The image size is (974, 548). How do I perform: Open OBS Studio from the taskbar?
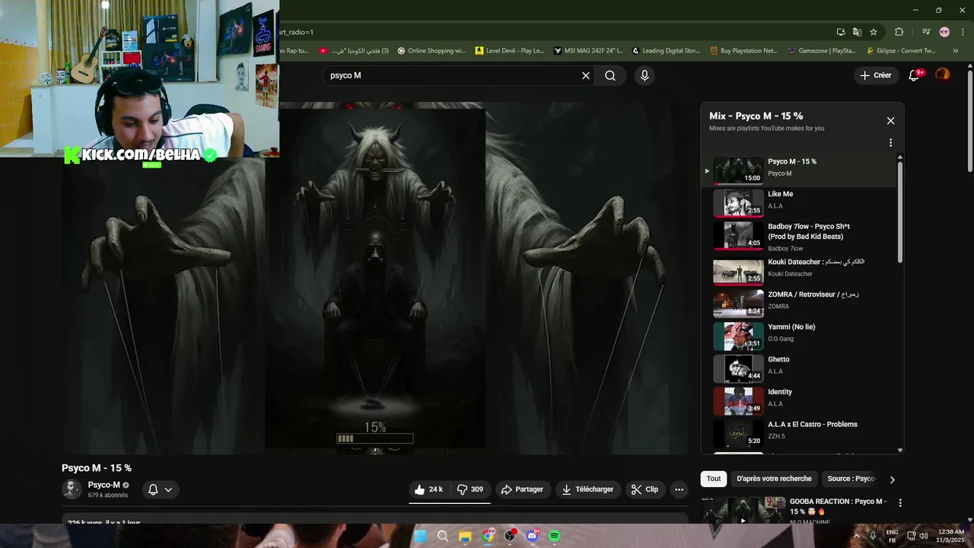coord(510,536)
